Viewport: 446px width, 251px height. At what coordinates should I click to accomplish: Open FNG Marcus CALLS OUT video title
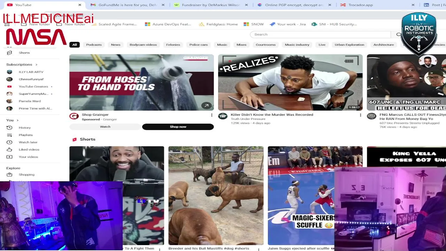click(413, 116)
